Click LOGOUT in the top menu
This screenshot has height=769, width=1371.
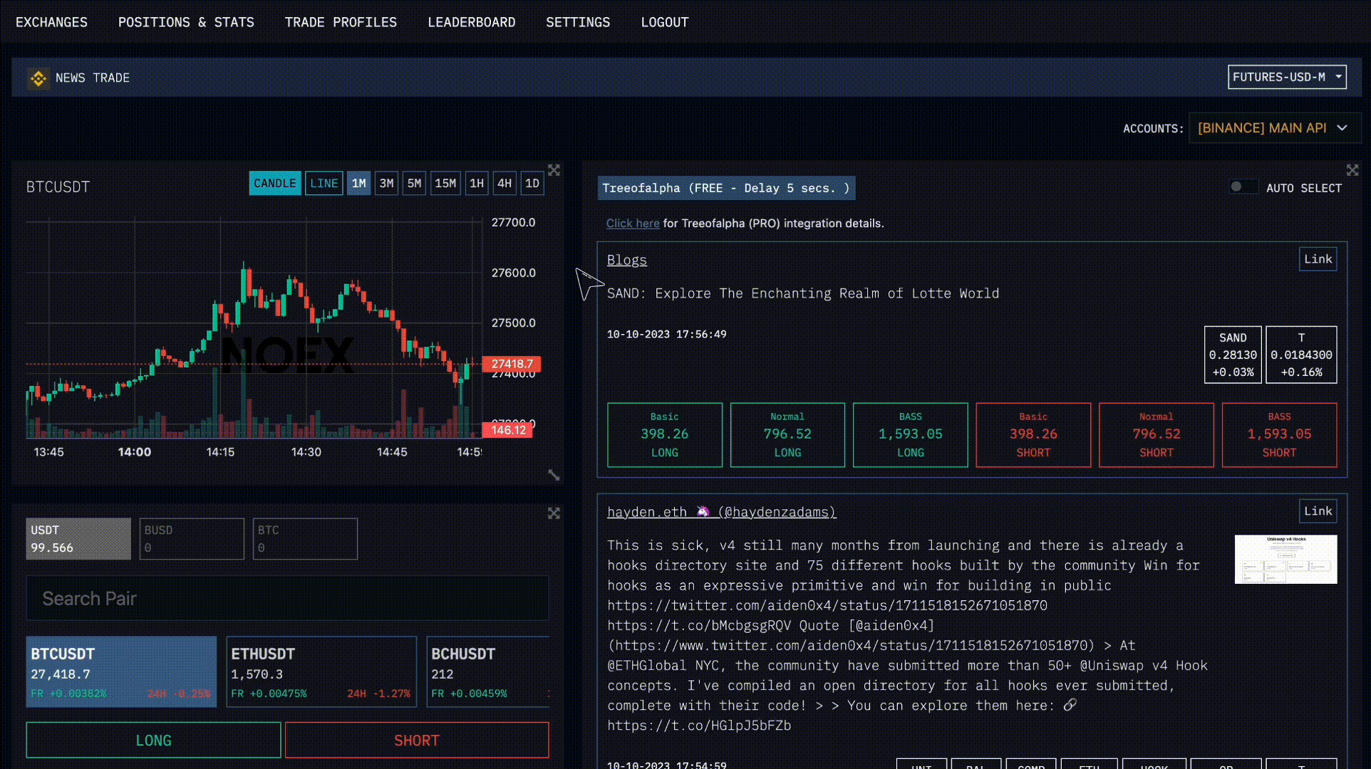pyautogui.click(x=665, y=22)
